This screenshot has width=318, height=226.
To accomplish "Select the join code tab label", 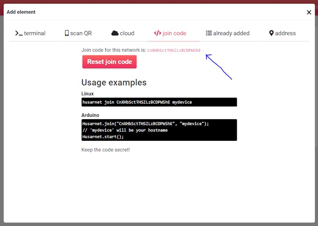I will pyautogui.click(x=174, y=33).
